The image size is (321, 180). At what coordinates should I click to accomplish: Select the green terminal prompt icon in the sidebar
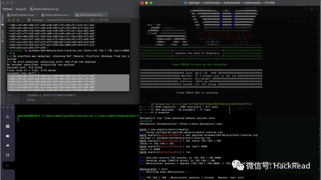7,165
